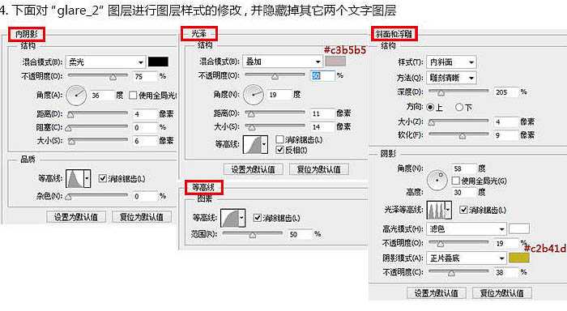This screenshot has width=567, height=311.
Task: Click Contour section contour thumbnail
Action: [230, 218]
